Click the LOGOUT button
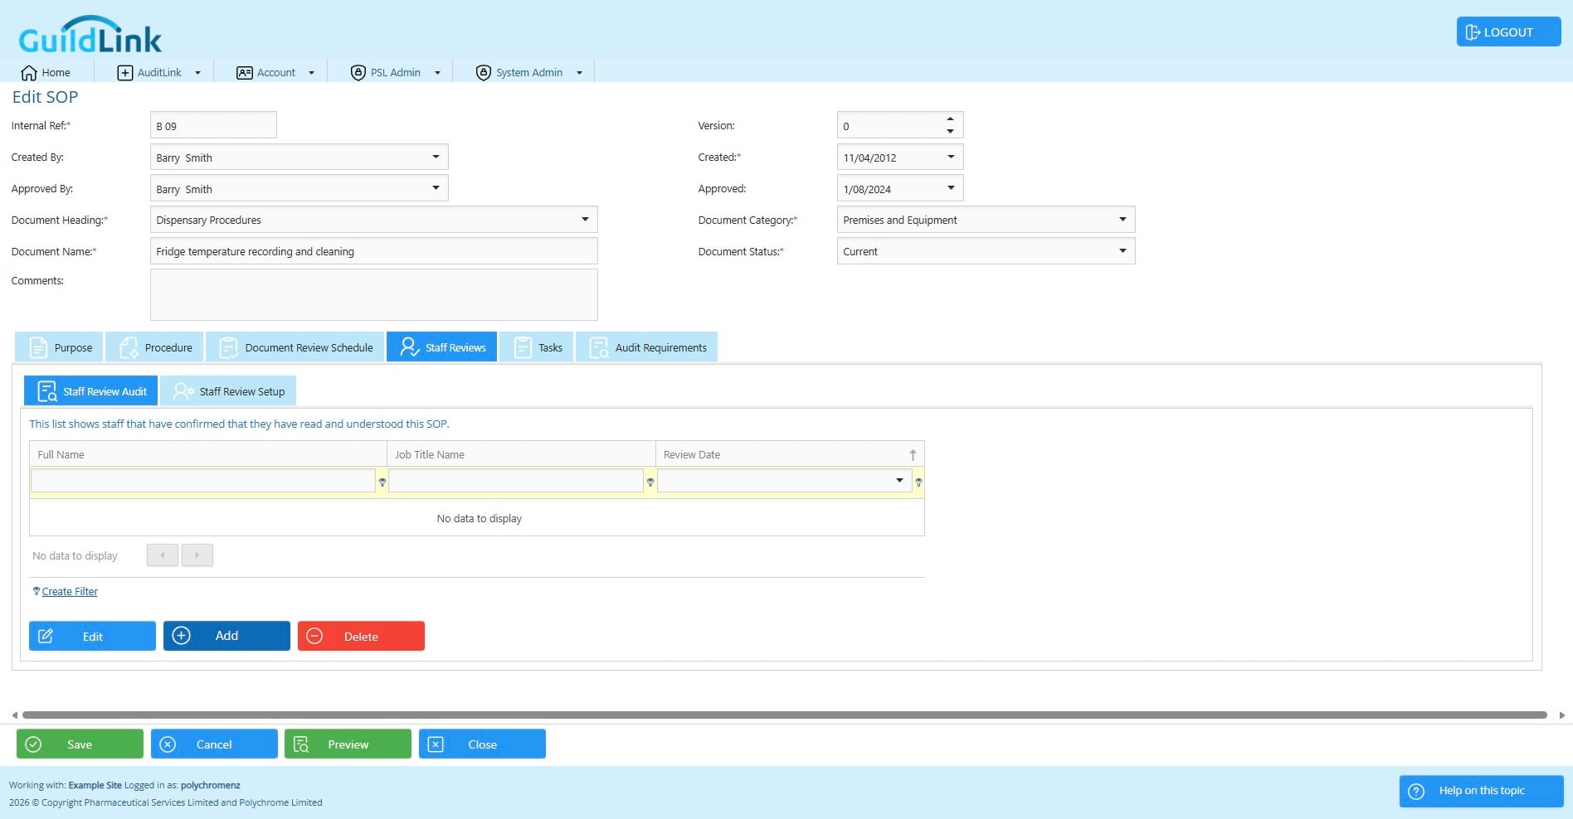Viewport: 1573px width, 819px height. coord(1508,31)
